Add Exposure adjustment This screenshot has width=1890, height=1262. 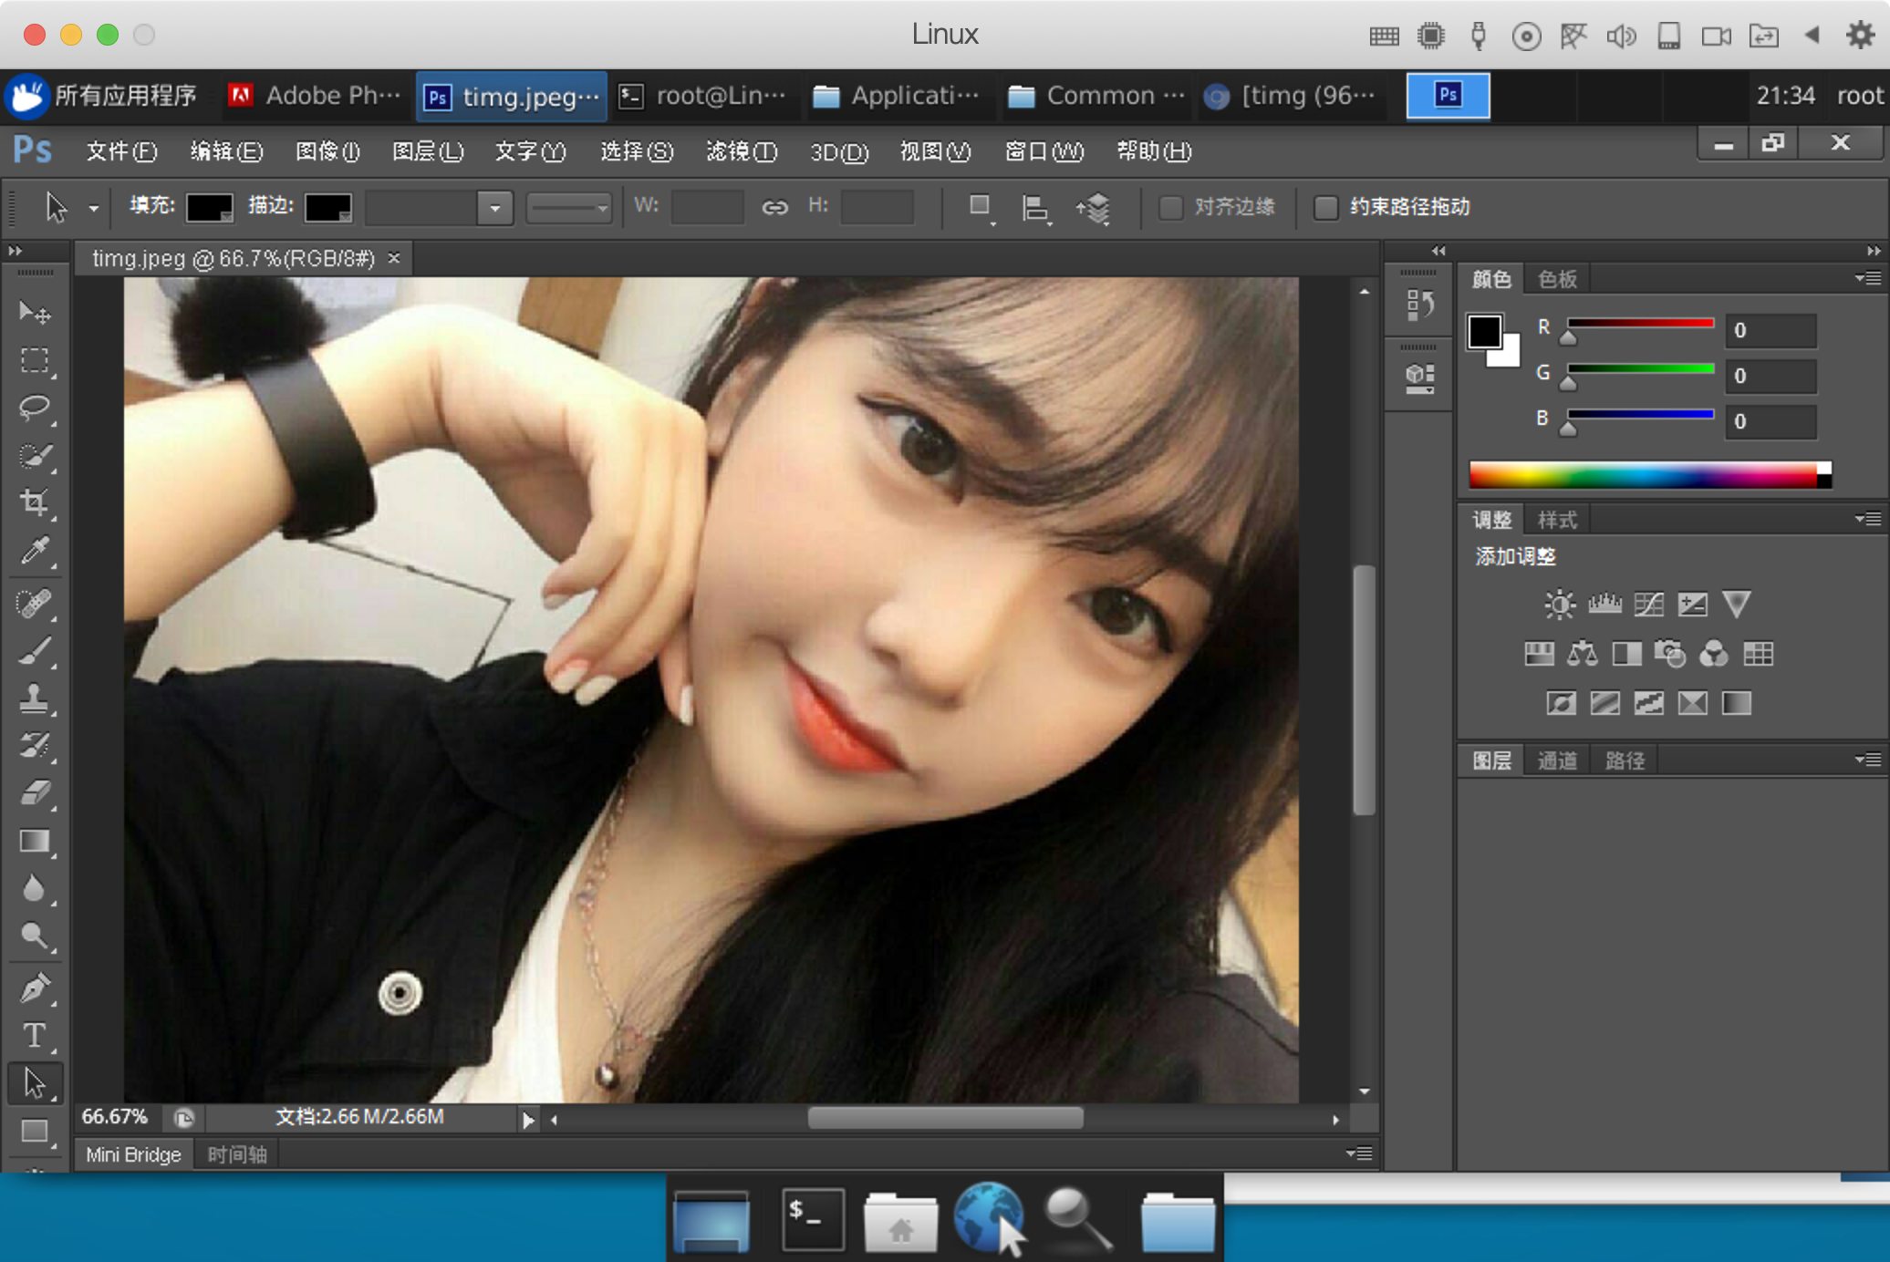coord(1692,605)
